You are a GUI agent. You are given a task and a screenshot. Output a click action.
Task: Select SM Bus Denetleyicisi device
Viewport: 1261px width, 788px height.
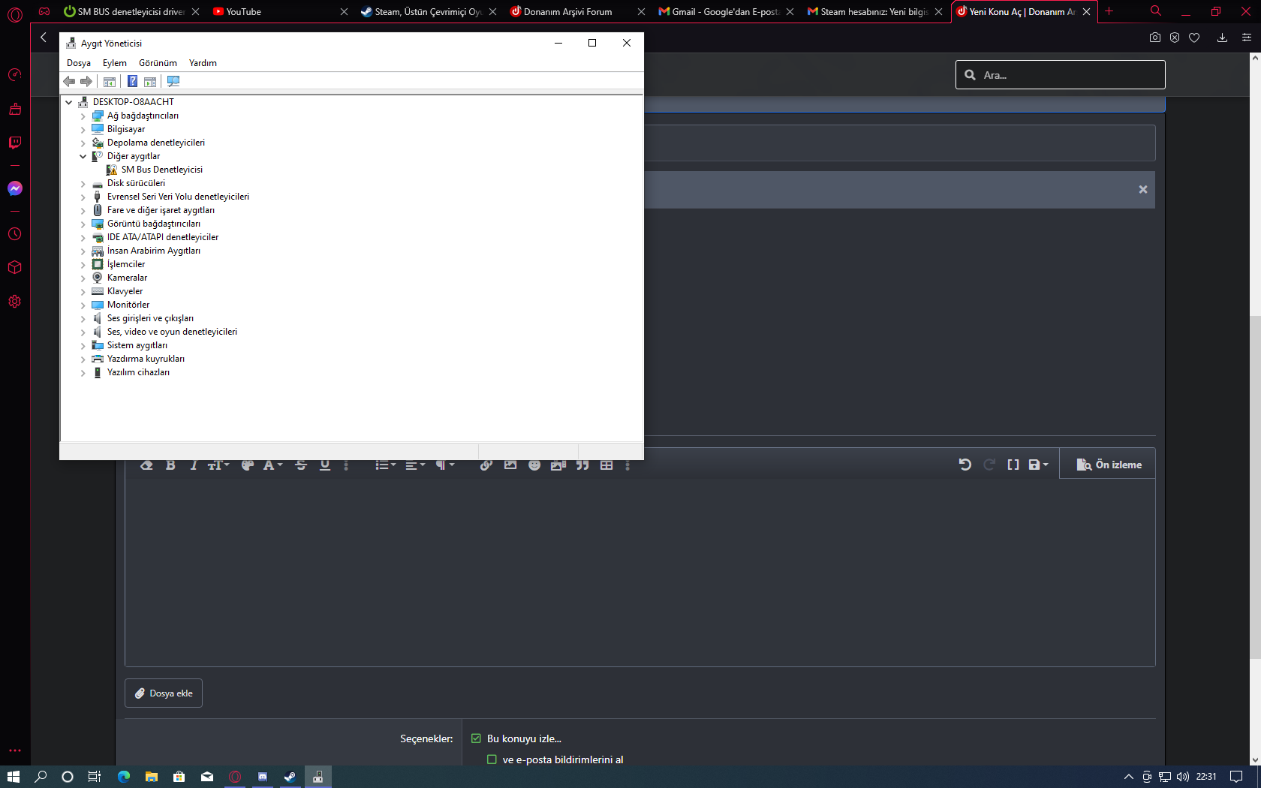tap(161, 170)
